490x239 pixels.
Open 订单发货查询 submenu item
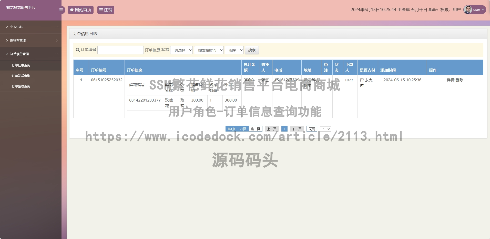tap(21, 76)
